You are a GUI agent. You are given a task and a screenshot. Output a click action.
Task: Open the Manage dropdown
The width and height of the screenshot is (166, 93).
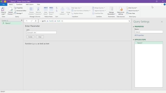[18, 13]
